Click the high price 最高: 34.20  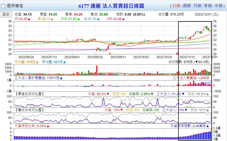(x=74, y=14)
